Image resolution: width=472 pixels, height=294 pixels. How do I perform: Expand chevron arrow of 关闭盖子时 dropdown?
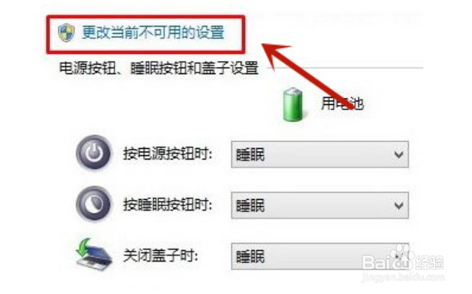(x=399, y=257)
